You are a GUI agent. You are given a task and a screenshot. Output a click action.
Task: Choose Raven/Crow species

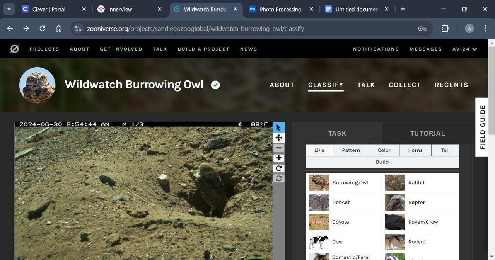pos(420,222)
